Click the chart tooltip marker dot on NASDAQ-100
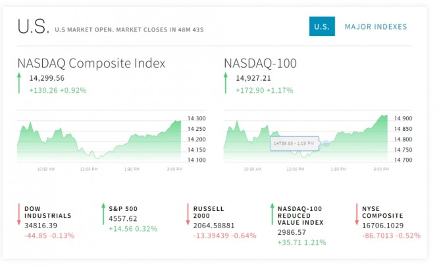 (x=326, y=143)
